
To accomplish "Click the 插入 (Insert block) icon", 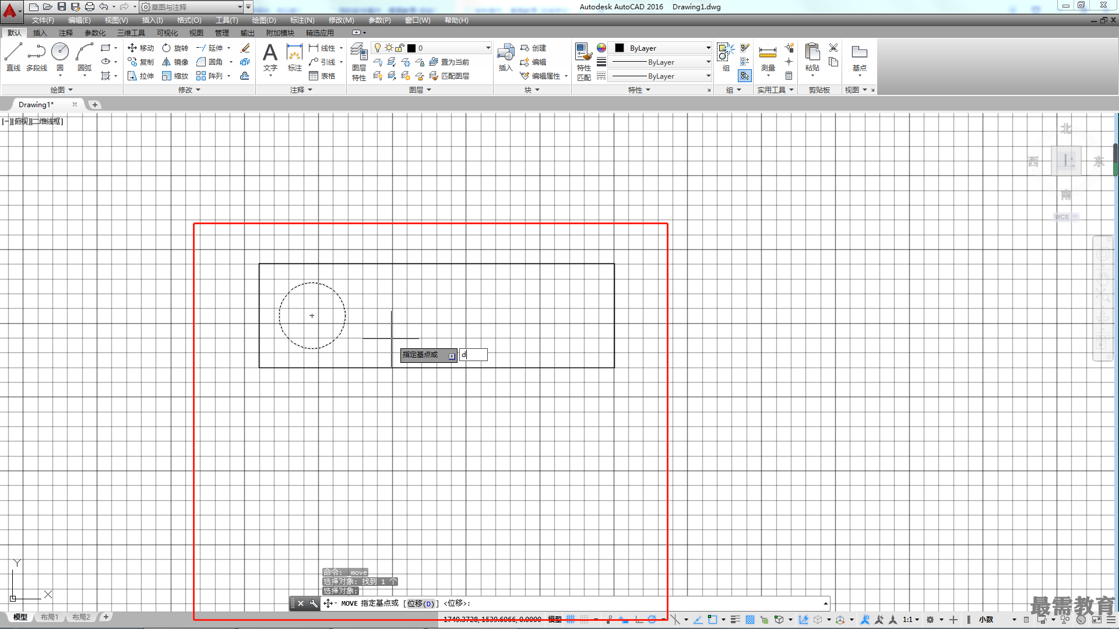I will 505,57.
